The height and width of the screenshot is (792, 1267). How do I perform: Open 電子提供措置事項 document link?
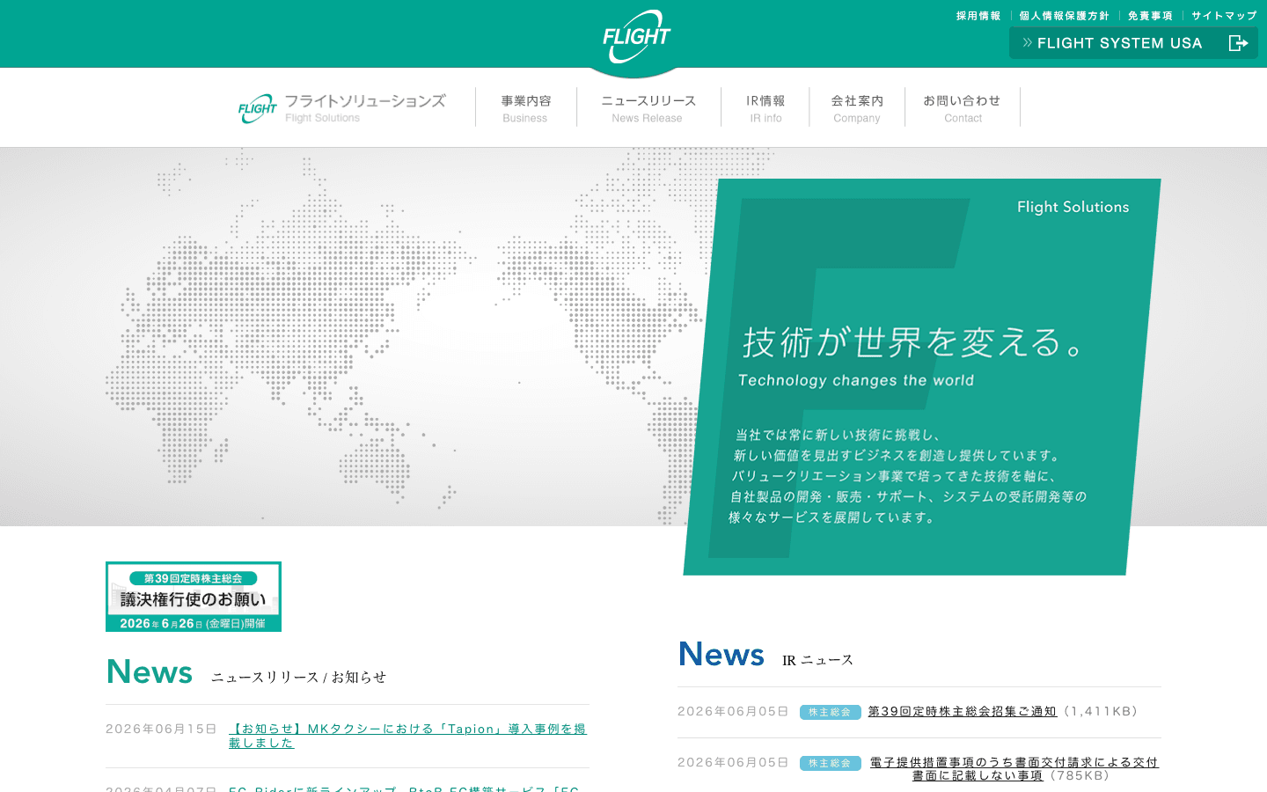1014,768
